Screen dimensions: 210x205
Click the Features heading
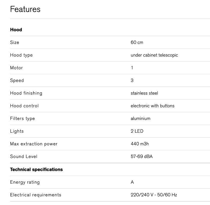pyautogui.click(x=25, y=9)
